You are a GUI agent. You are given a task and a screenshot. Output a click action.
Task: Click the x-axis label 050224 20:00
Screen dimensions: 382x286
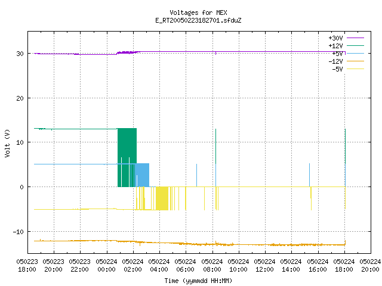[x=370, y=266]
